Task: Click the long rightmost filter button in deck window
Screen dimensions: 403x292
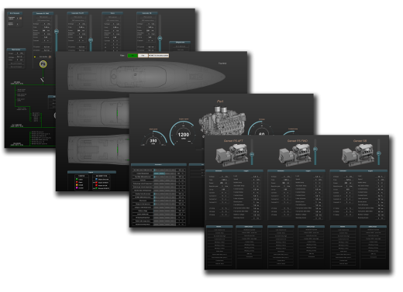Action: (x=159, y=56)
